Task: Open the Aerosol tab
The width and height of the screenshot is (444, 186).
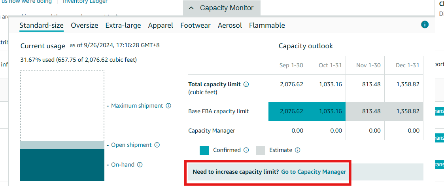Action: tap(230, 25)
